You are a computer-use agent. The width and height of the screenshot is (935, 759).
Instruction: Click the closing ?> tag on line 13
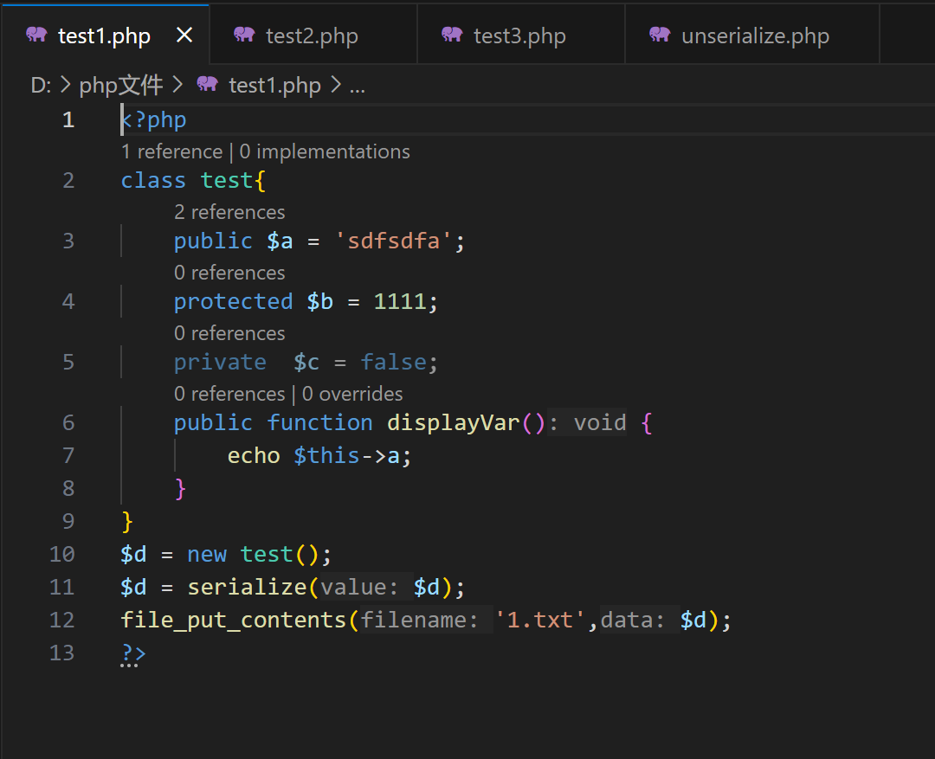(x=133, y=653)
